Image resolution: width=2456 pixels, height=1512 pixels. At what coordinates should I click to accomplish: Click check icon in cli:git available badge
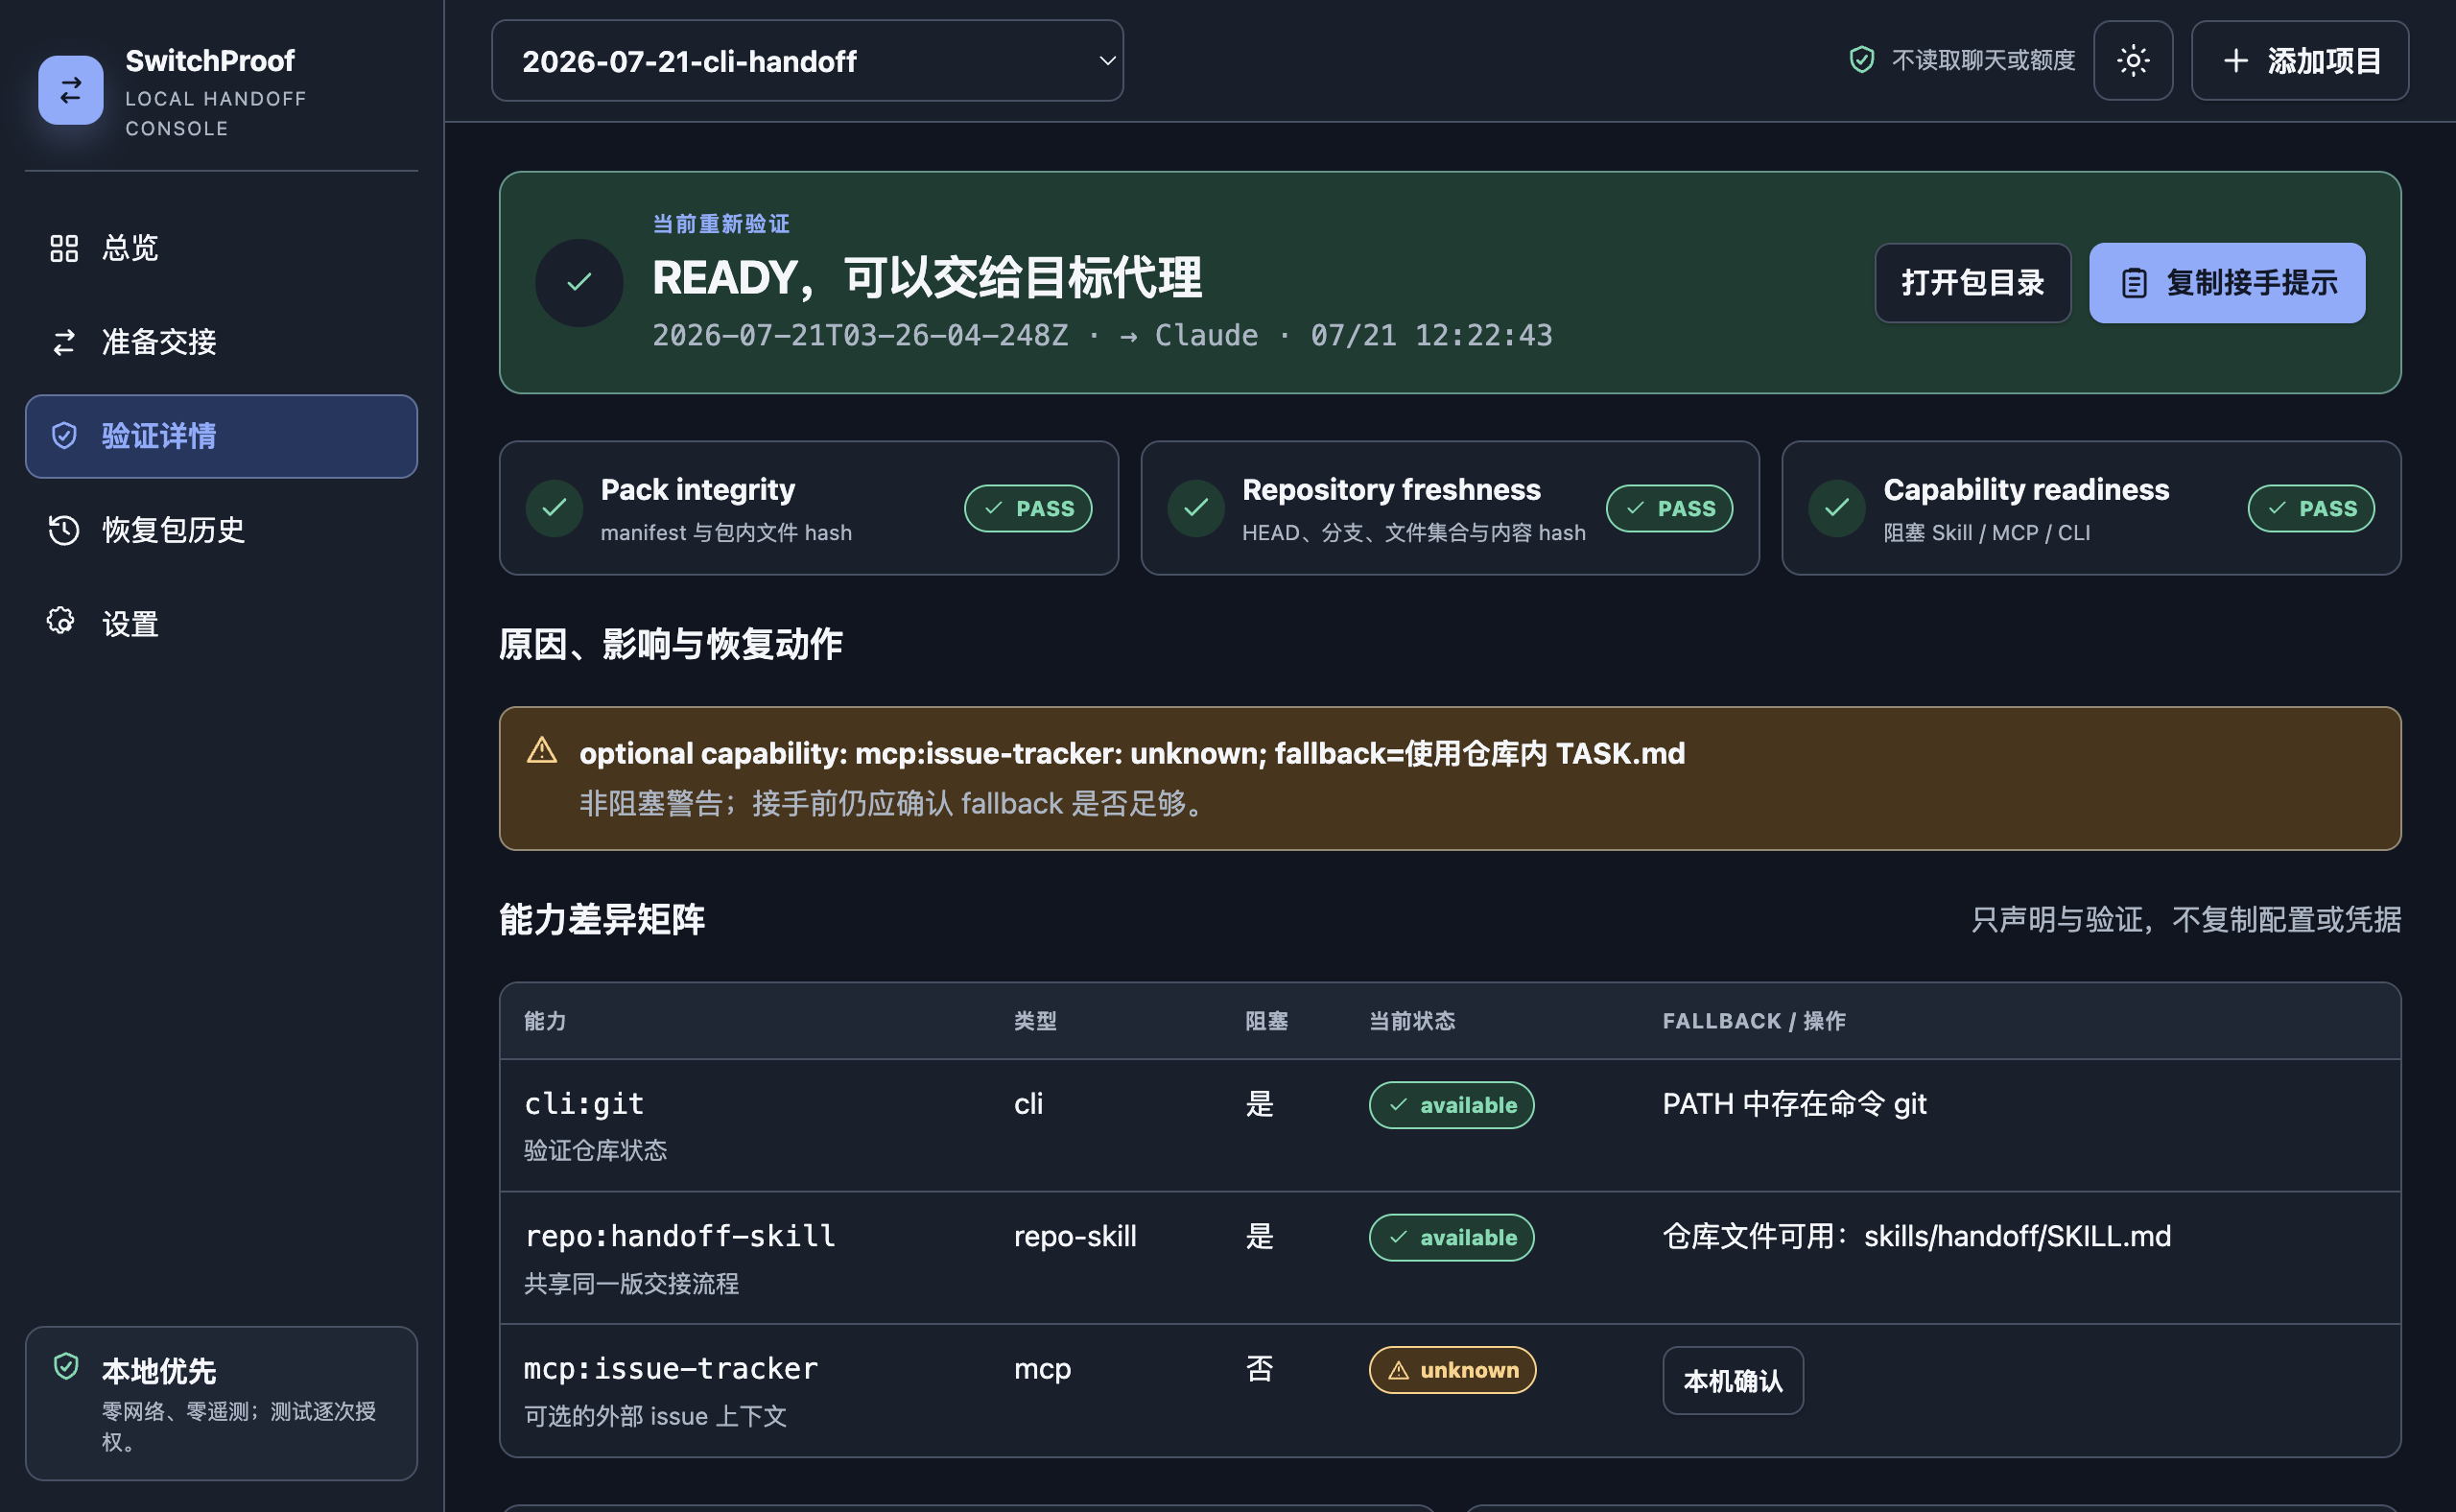point(1398,1105)
